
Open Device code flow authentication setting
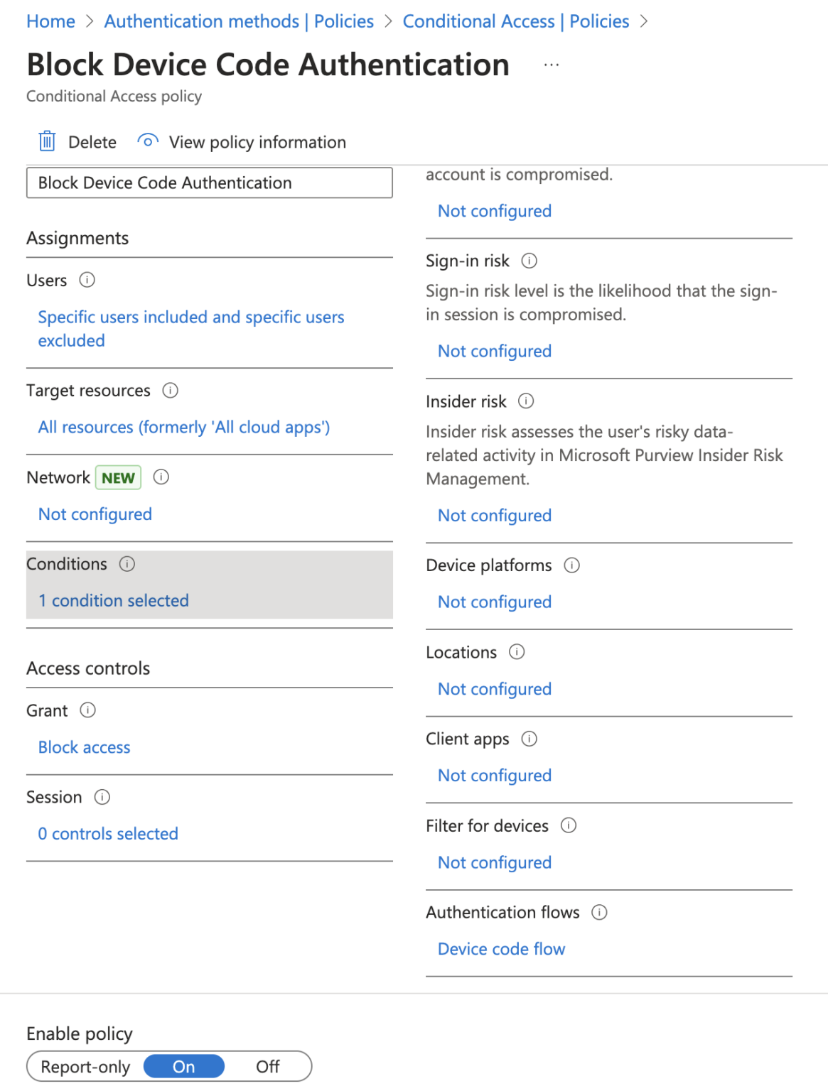point(501,948)
